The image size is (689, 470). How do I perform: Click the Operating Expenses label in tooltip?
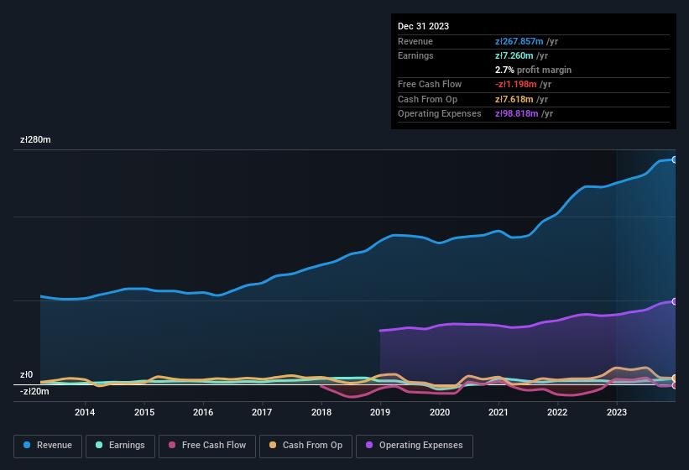(x=440, y=114)
